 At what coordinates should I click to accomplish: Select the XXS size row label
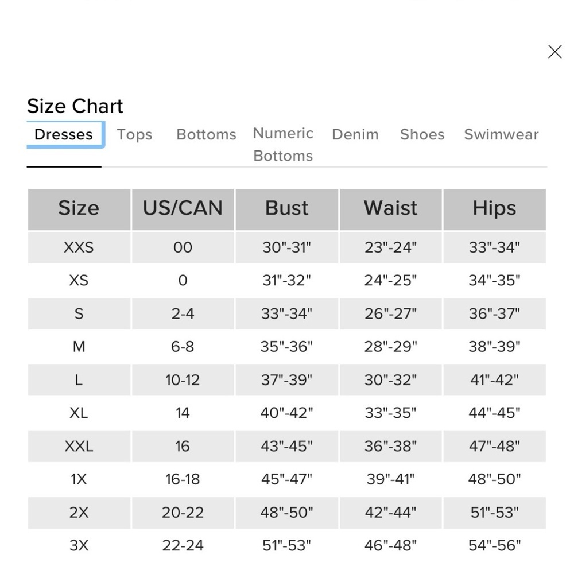click(79, 247)
